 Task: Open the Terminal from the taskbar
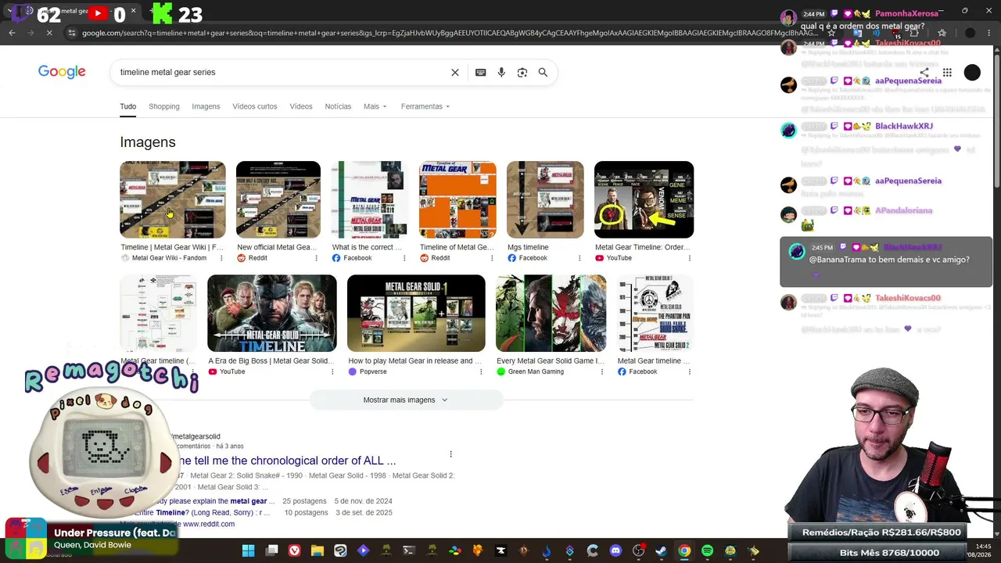408,550
